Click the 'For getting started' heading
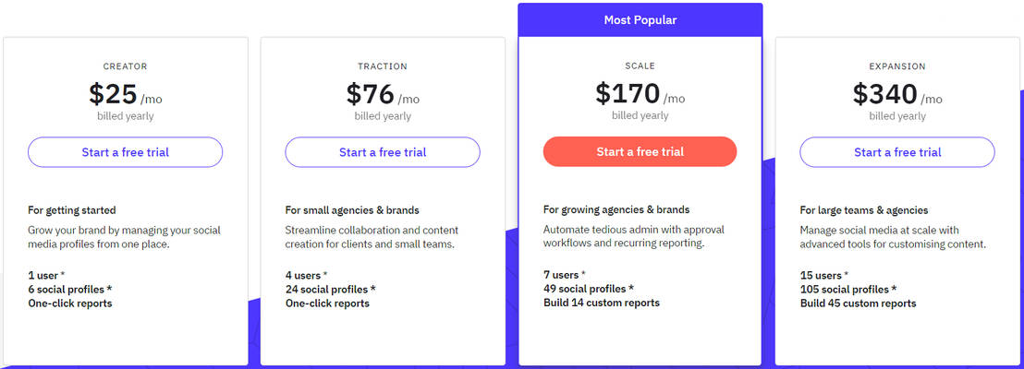1024x369 pixels. tap(72, 210)
